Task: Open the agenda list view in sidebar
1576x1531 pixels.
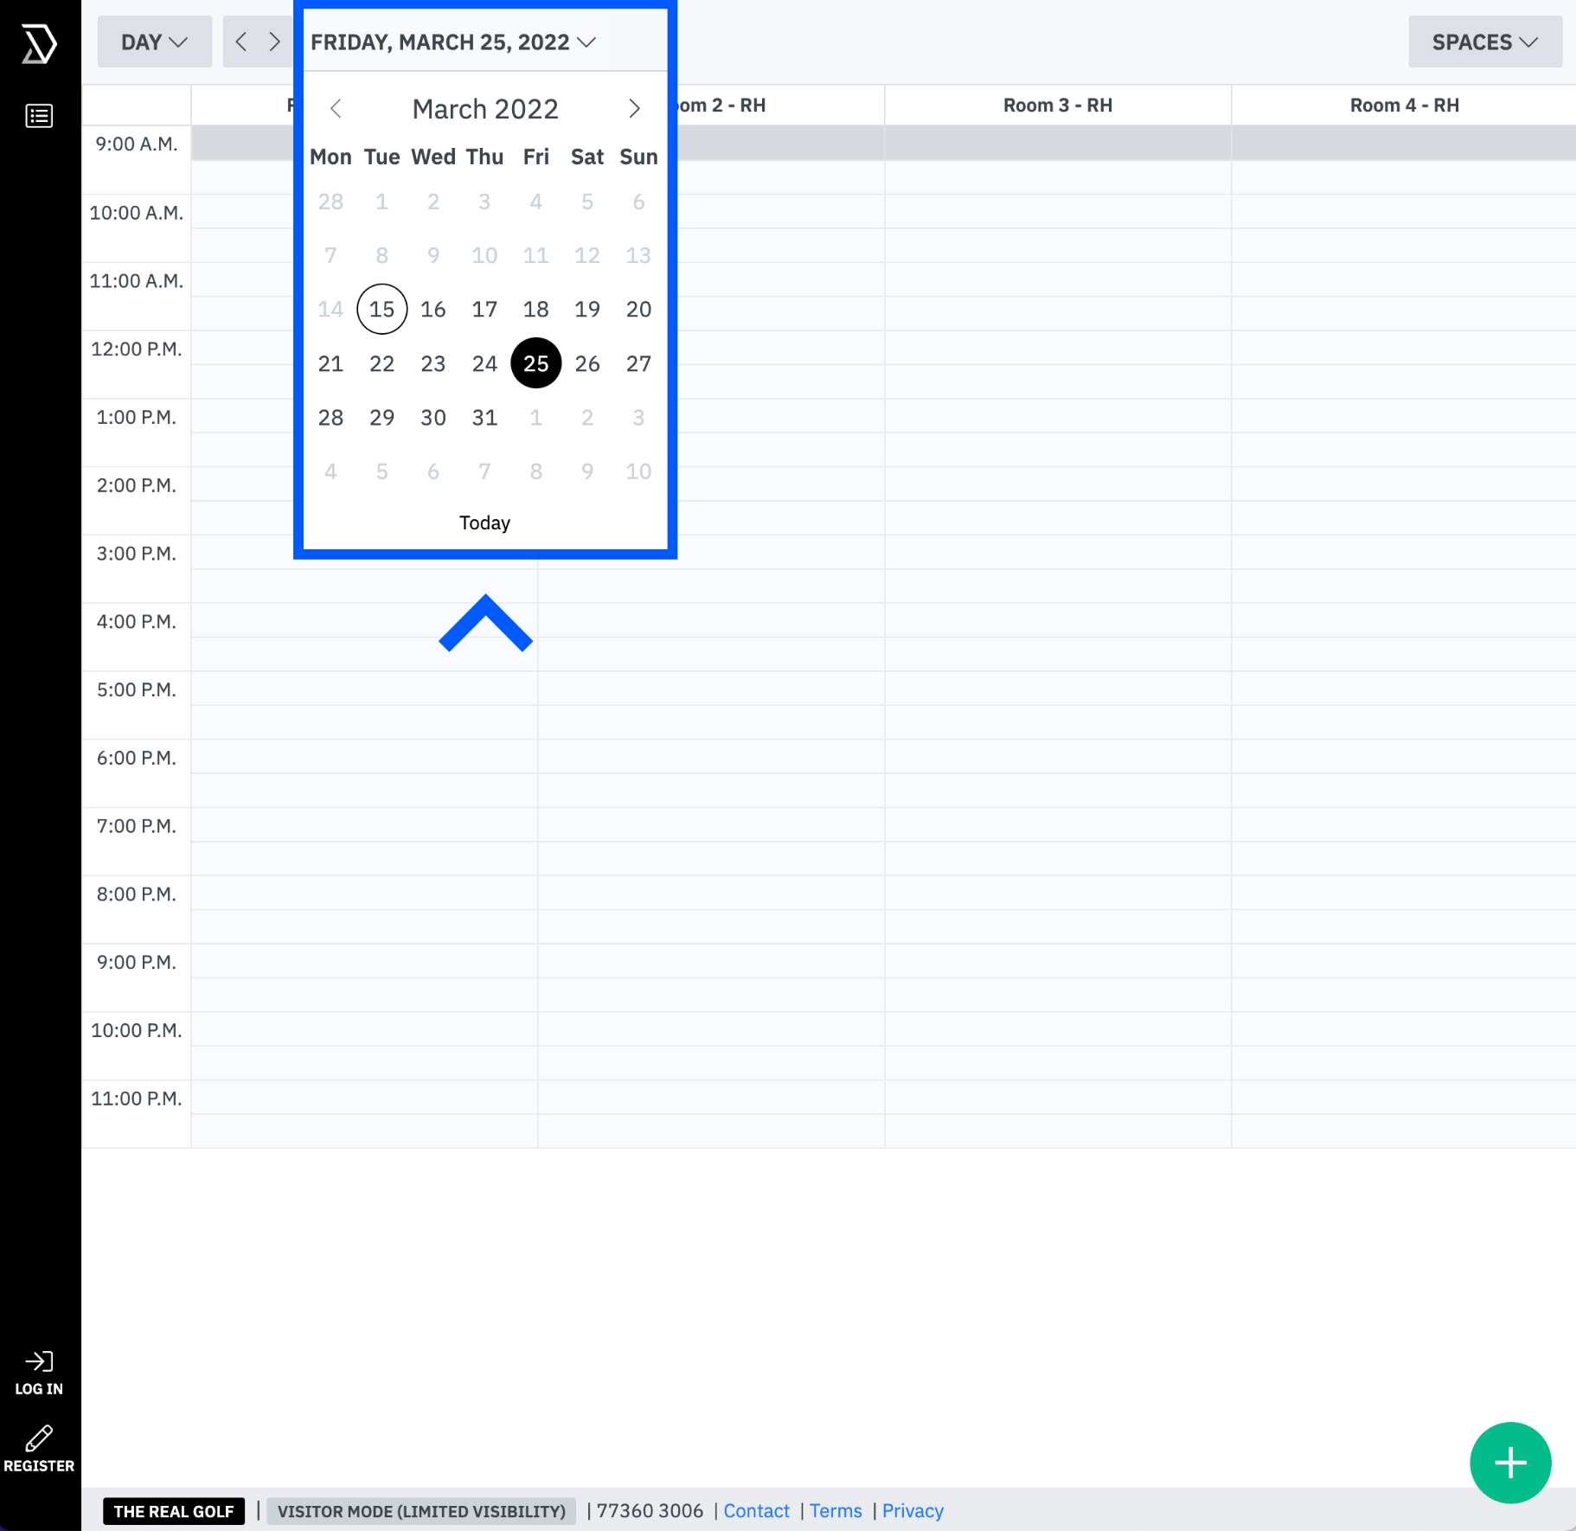Action: [x=39, y=115]
